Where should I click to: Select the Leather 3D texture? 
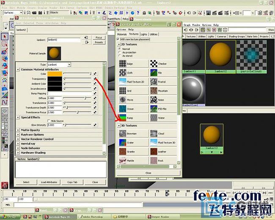pyautogui.click(x=163, y=151)
